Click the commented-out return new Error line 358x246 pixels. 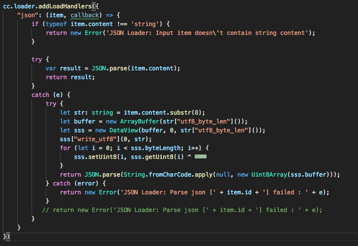click(182, 210)
